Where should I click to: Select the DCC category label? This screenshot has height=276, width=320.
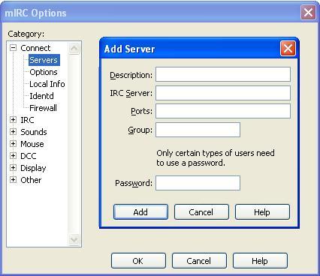(29, 156)
